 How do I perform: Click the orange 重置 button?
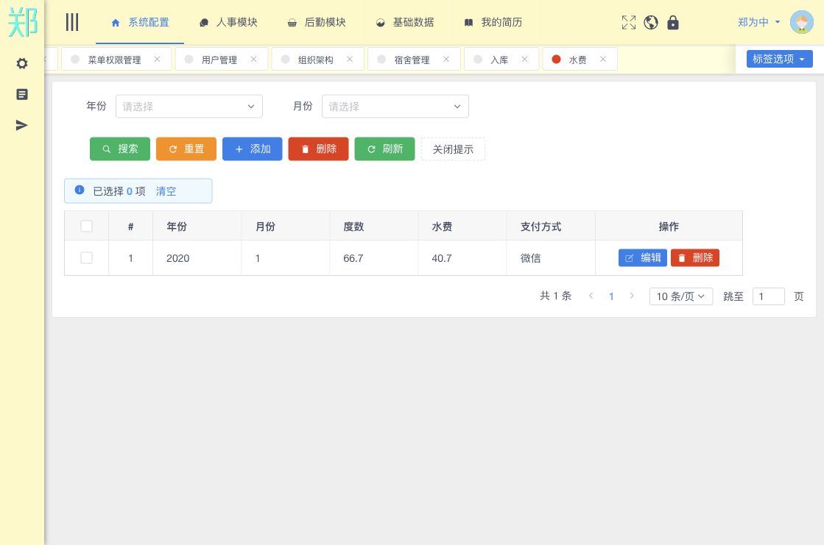(186, 149)
